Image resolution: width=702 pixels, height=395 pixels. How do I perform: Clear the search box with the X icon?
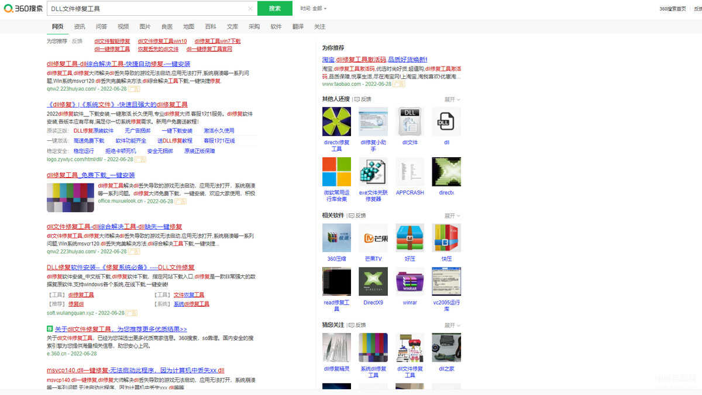pos(250,9)
